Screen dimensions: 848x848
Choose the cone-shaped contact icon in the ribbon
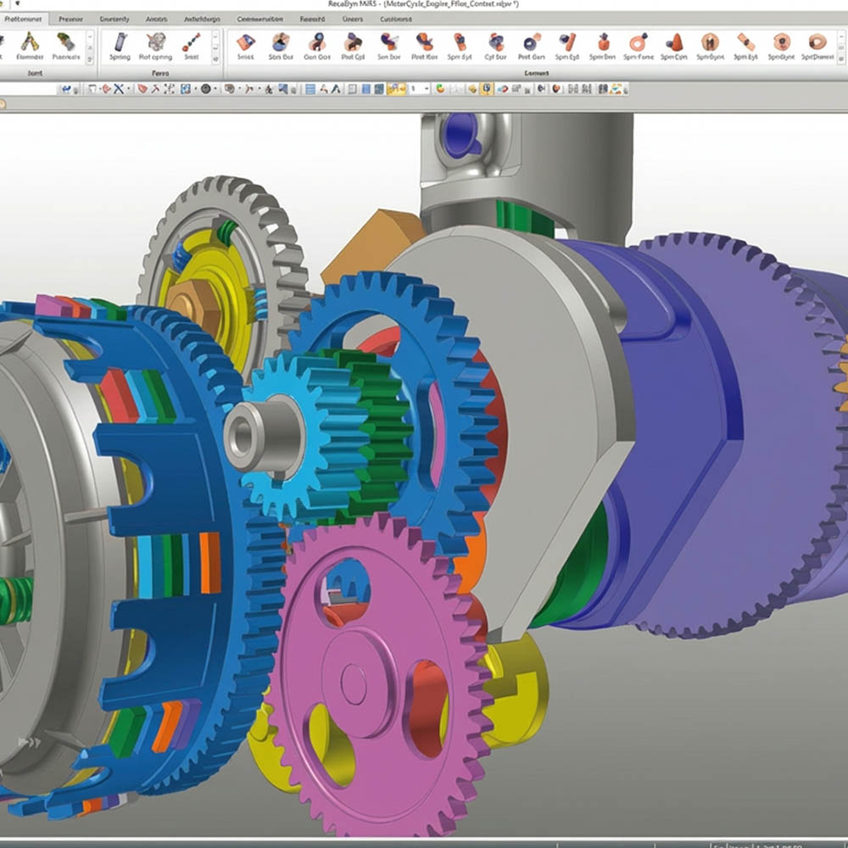675,42
